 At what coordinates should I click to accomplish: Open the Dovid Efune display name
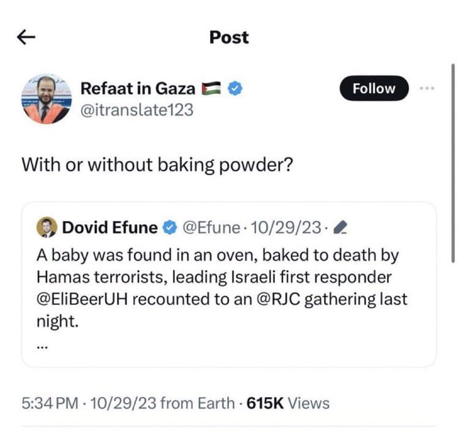click(x=110, y=229)
